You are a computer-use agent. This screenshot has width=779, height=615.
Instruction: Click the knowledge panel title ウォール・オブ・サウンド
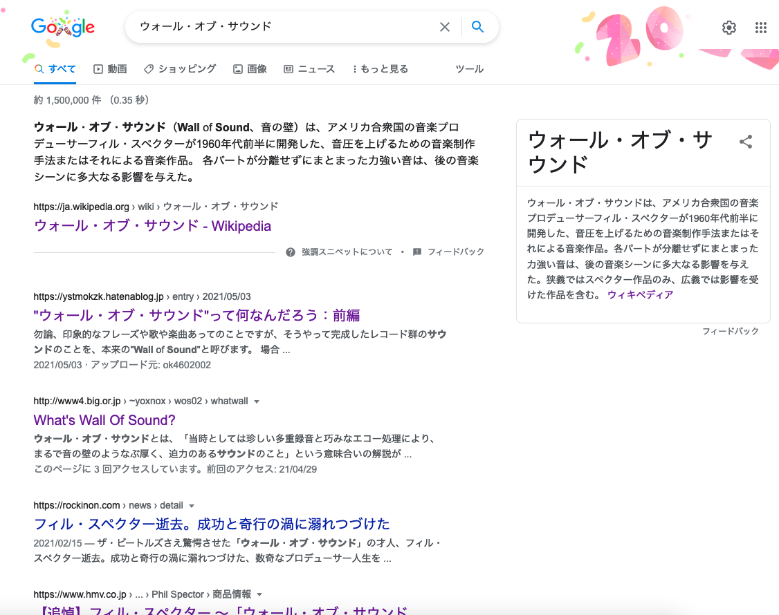[620, 152]
